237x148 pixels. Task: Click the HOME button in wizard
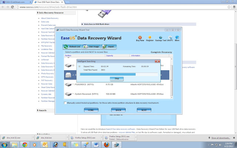click(91, 110)
